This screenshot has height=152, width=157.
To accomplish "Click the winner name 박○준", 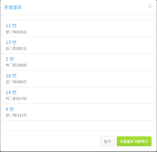I will click(11, 65).
